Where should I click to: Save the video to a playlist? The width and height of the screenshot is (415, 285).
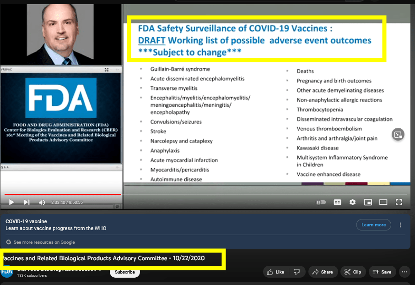383,272
